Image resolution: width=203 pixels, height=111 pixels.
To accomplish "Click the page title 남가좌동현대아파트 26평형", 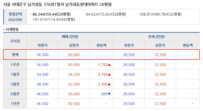I will click(88, 4).
